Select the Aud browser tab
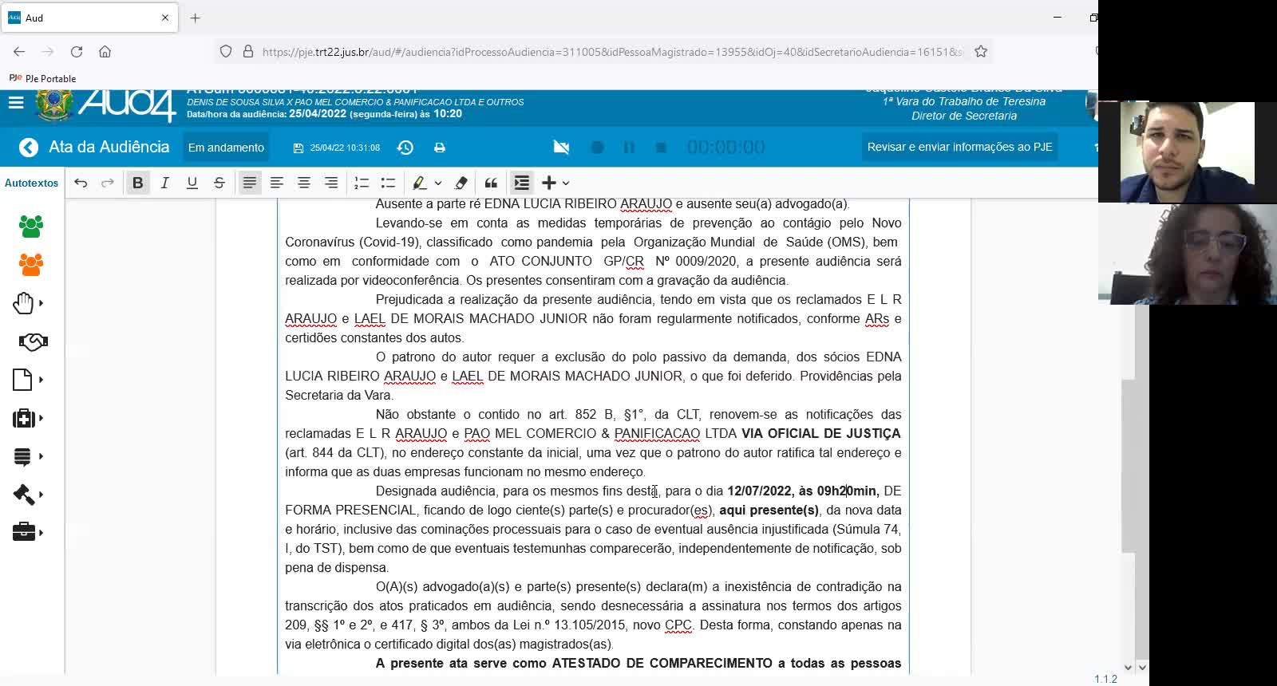This screenshot has width=1277, height=686. pyautogui.click(x=89, y=18)
